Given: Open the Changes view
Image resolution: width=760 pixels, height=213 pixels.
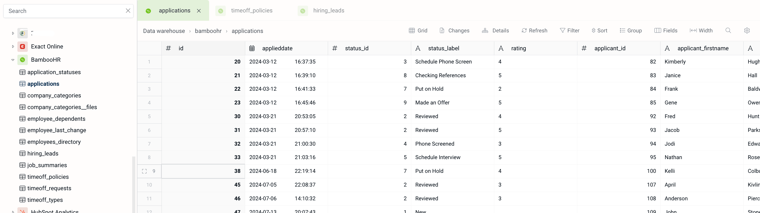Looking at the screenshot, I should point(454,31).
